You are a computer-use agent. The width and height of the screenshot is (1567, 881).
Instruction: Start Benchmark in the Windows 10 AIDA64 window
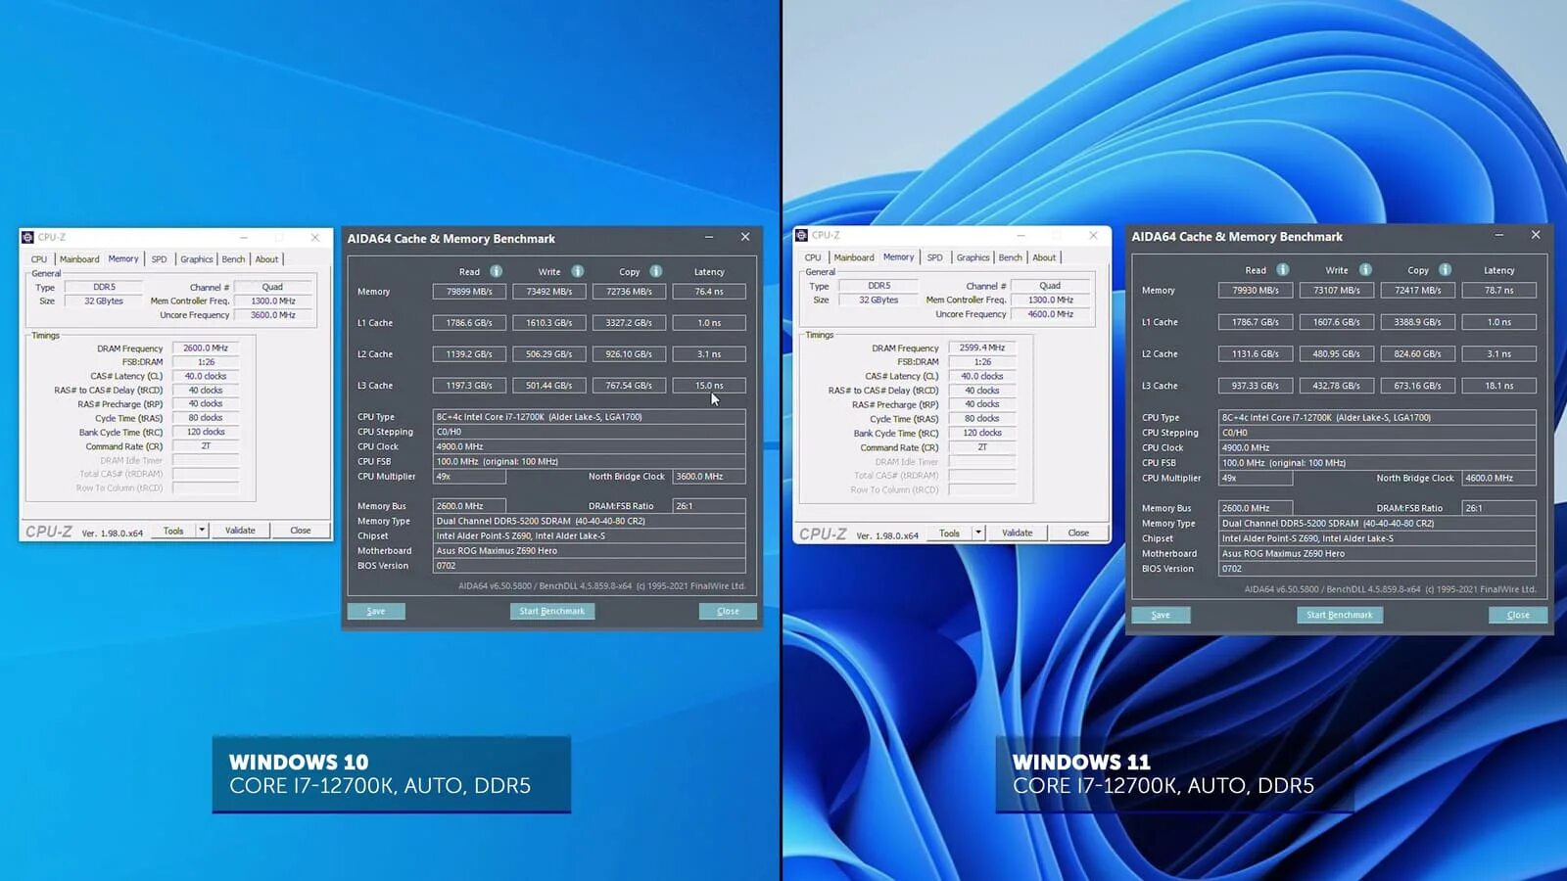pos(551,611)
